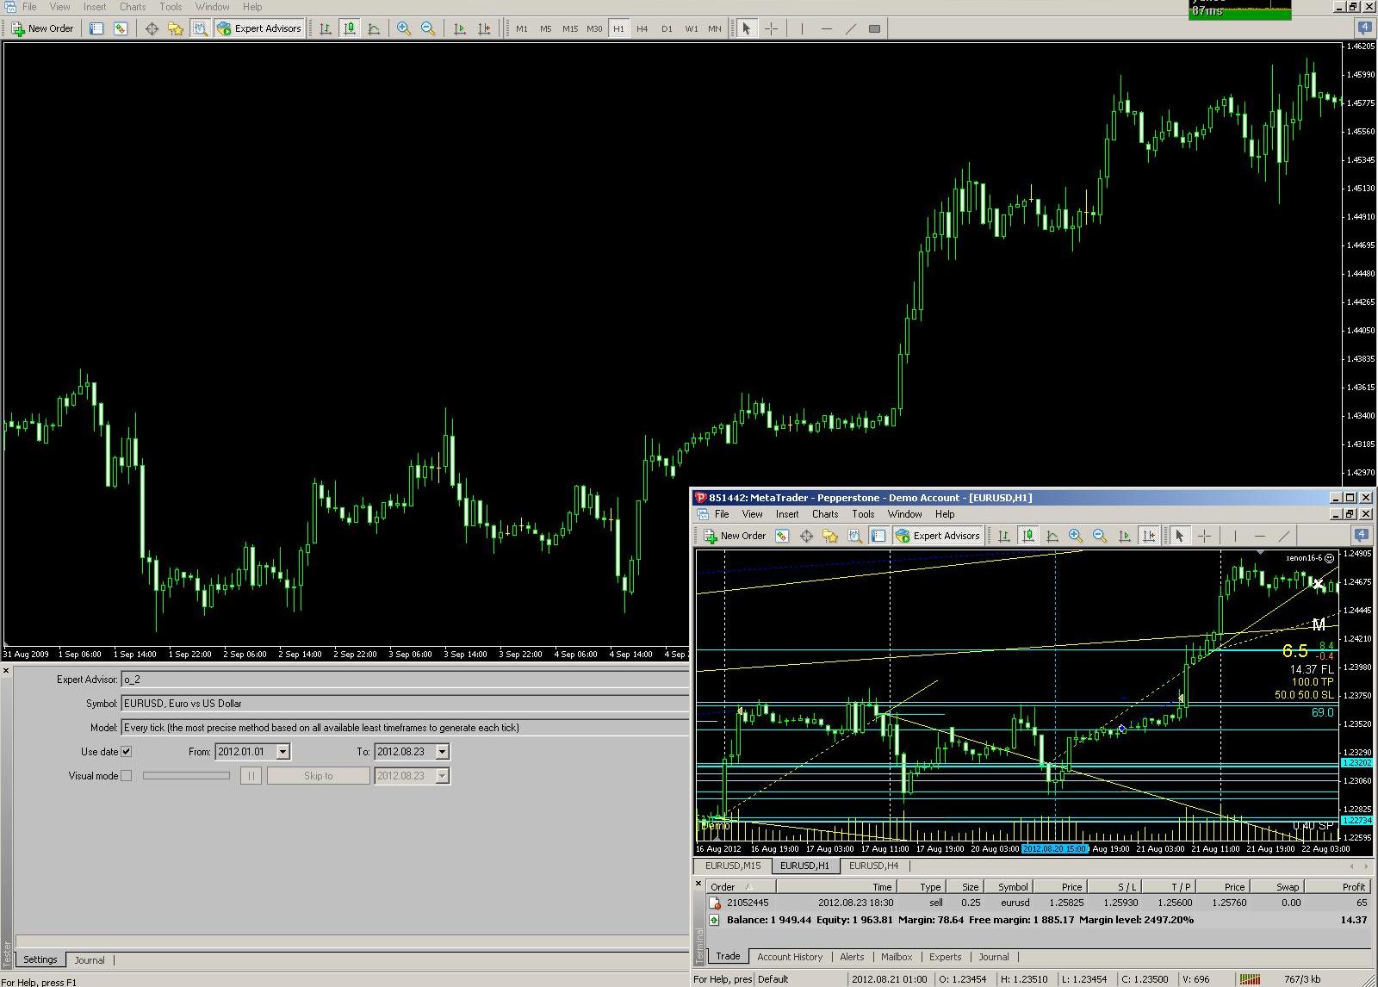Select MN timeframe in back window

click(x=715, y=28)
